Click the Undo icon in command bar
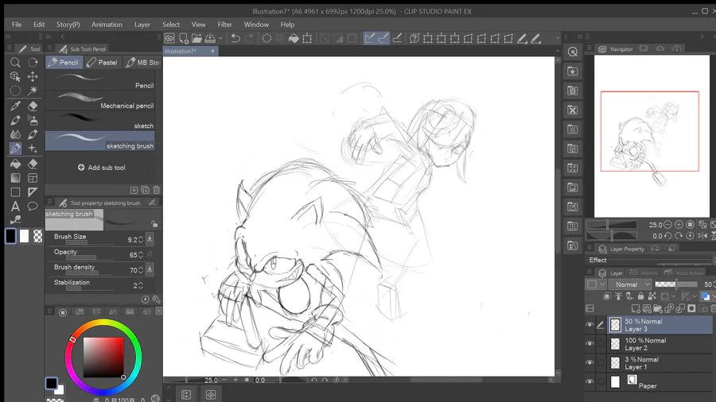The width and height of the screenshot is (716, 402). (235, 39)
